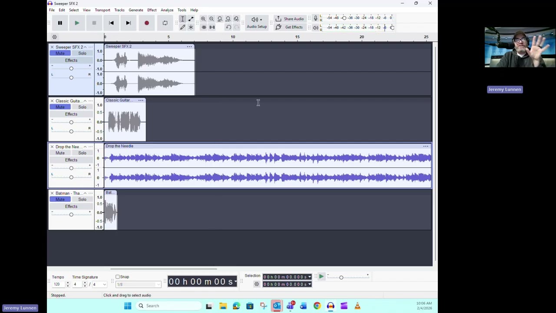
Task: Open the Analyze menu
Action: pyautogui.click(x=167, y=10)
